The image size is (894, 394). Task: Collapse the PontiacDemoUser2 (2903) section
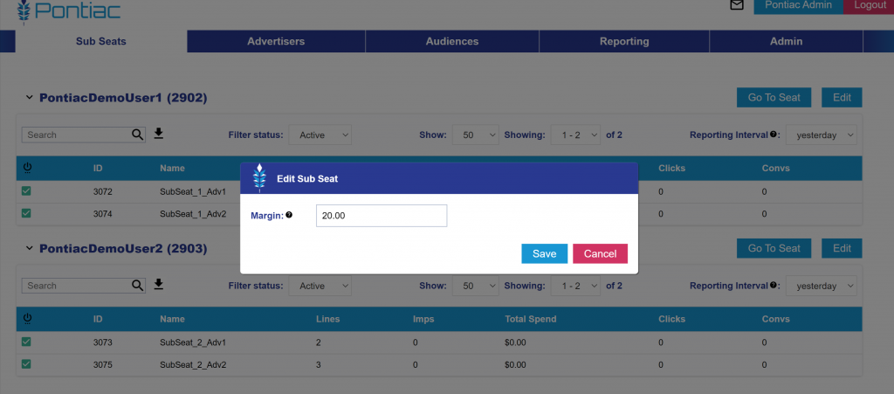[x=29, y=248]
